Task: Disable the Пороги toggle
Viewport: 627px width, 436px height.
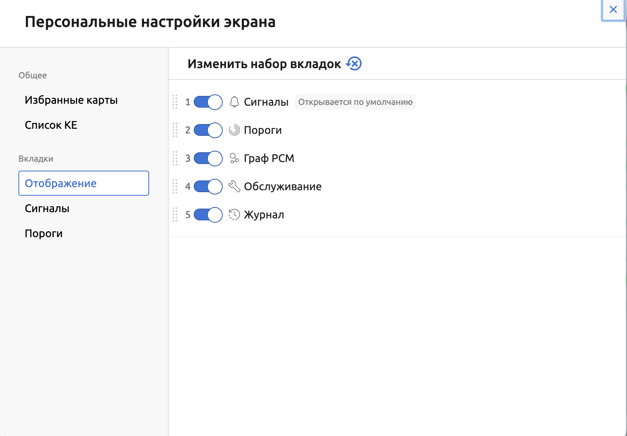Action: pyautogui.click(x=208, y=130)
